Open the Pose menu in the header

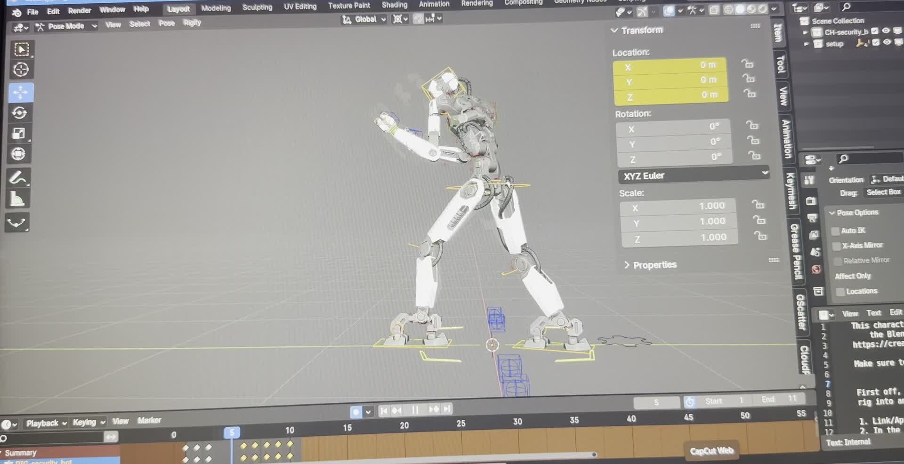[167, 23]
